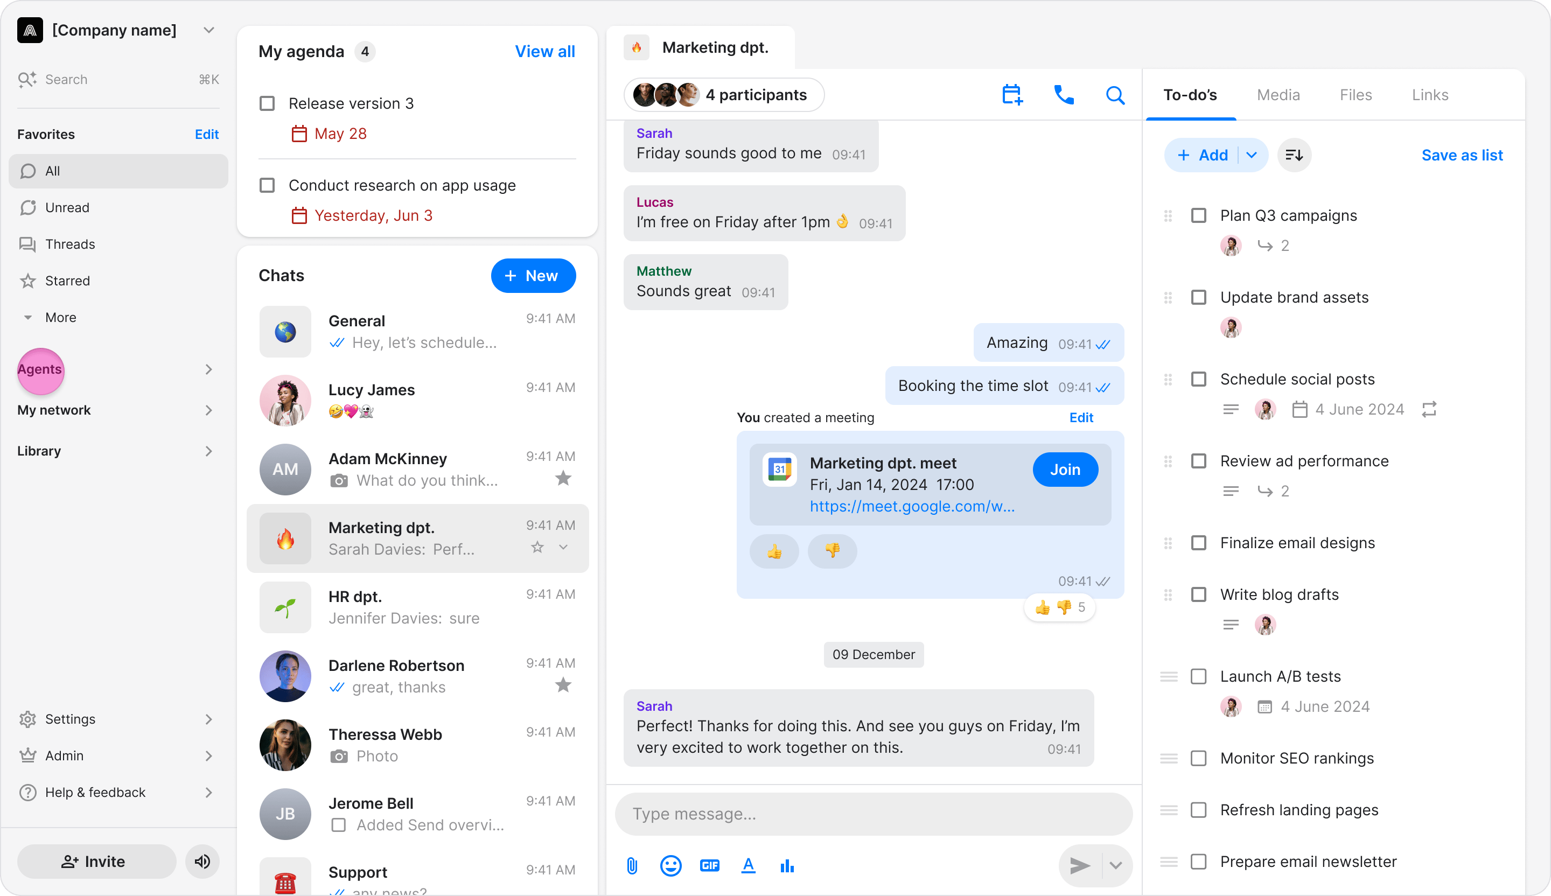1551x896 pixels.
Task: Open search in Marketing dpt. chat
Action: pos(1115,95)
